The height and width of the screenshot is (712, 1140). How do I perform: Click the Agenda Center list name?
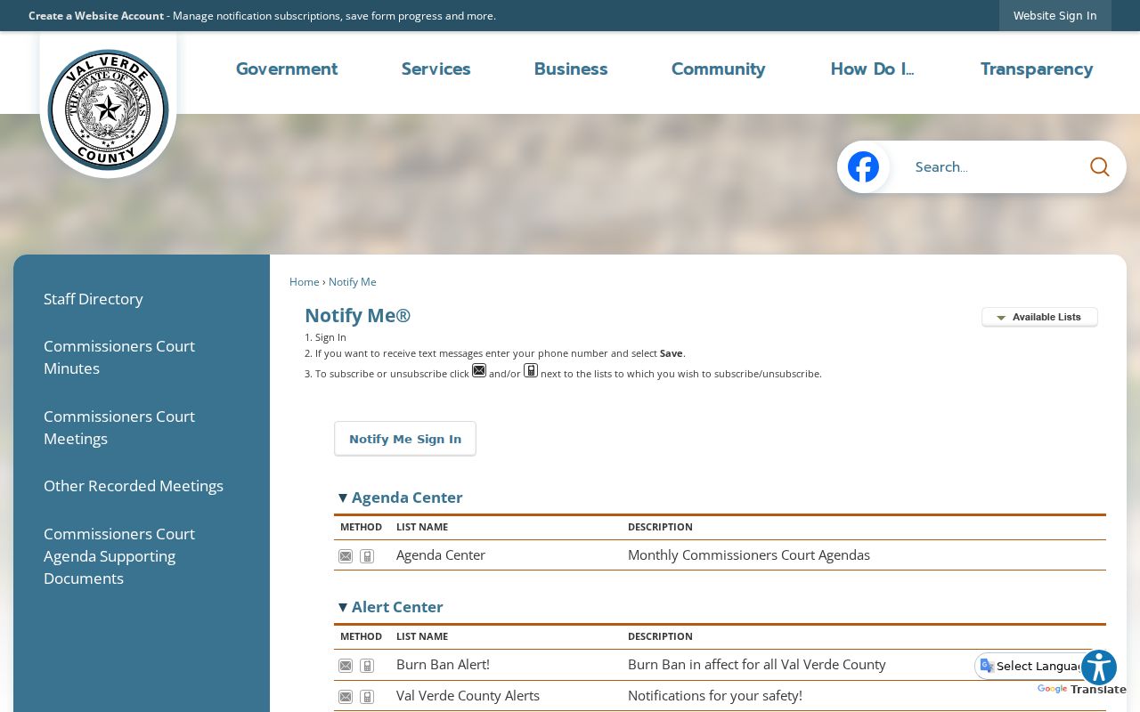coord(441,555)
